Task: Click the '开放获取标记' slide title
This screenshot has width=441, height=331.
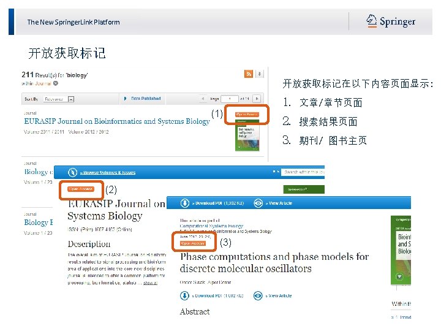Action: pyautogui.click(x=67, y=53)
